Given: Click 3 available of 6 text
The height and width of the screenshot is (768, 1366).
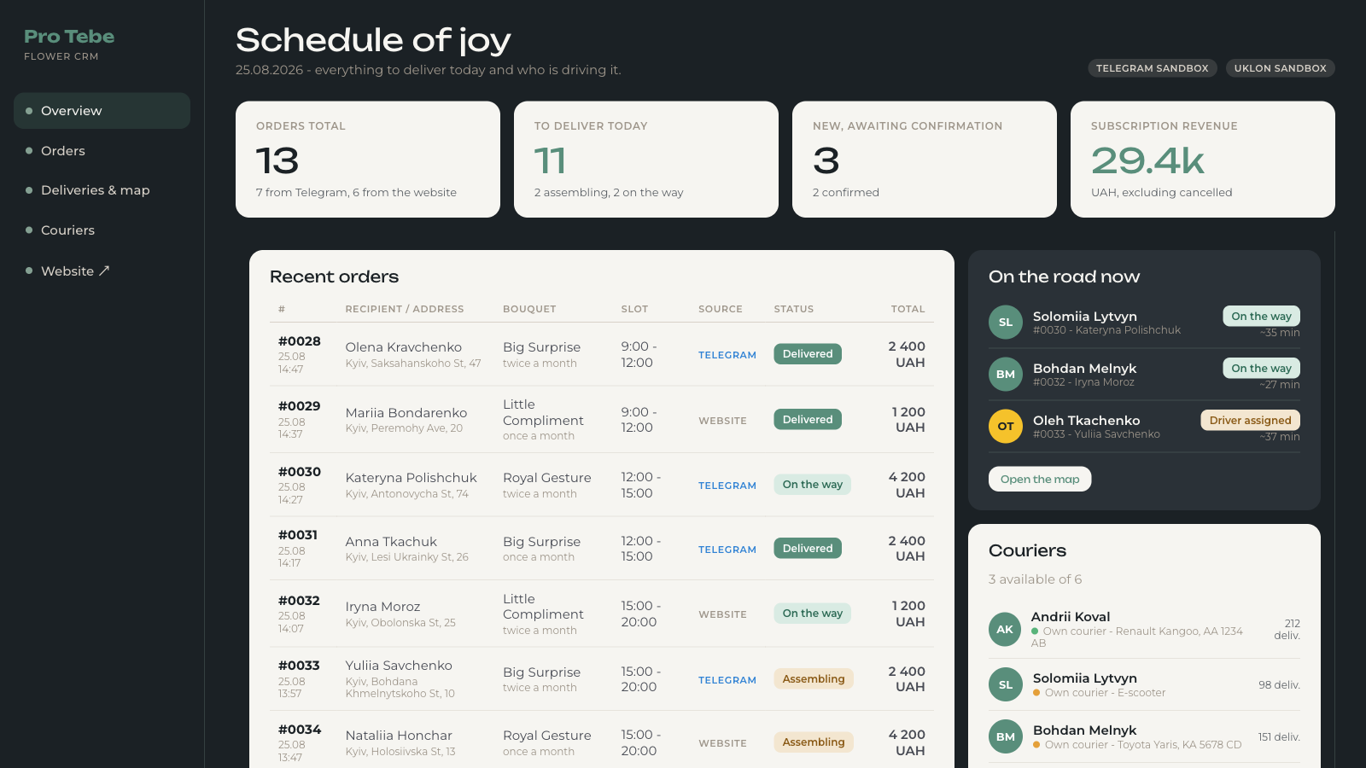Looking at the screenshot, I should pos(1035,579).
